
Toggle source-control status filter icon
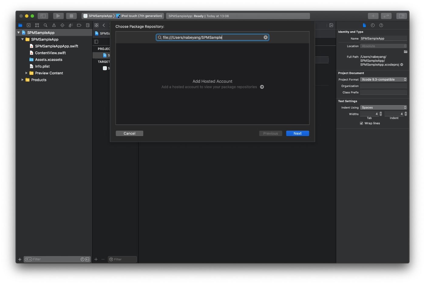click(x=87, y=259)
